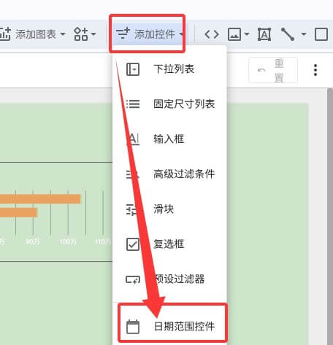Select the rectangle shape tool icon
This screenshot has width=333, height=345.
tap(321, 34)
